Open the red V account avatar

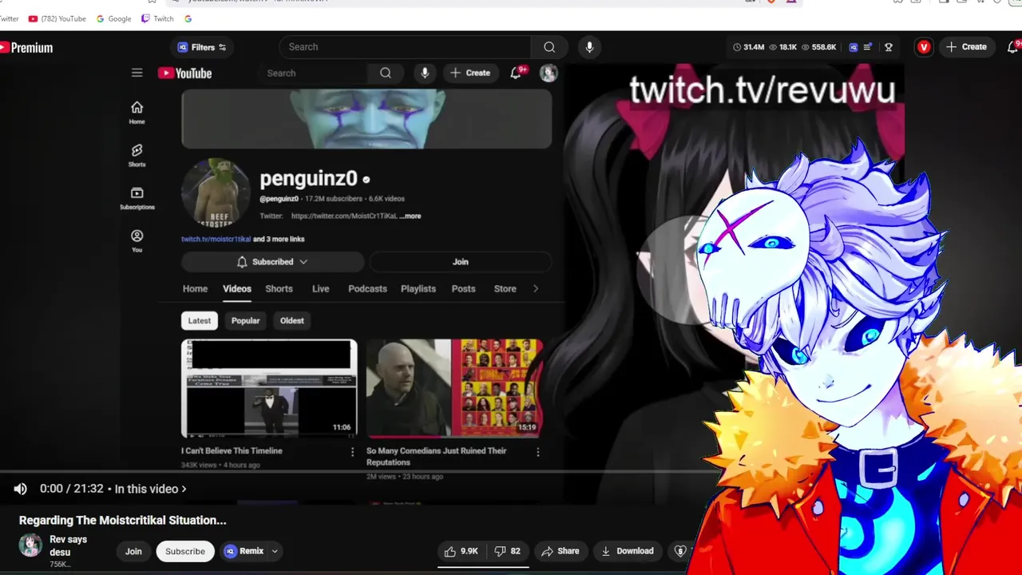924,47
